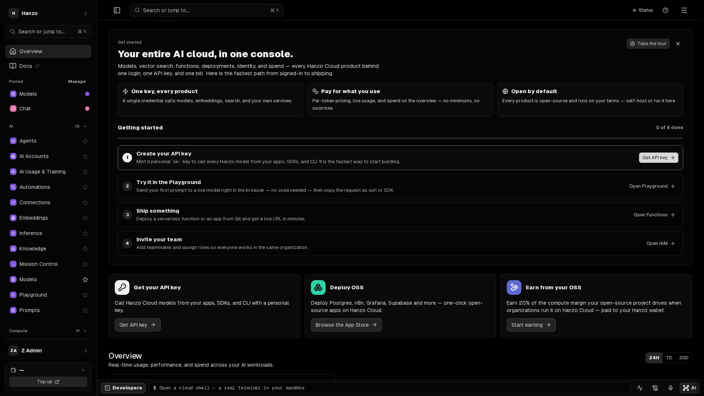
Task: Click the Start earning button
Action: (531, 325)
